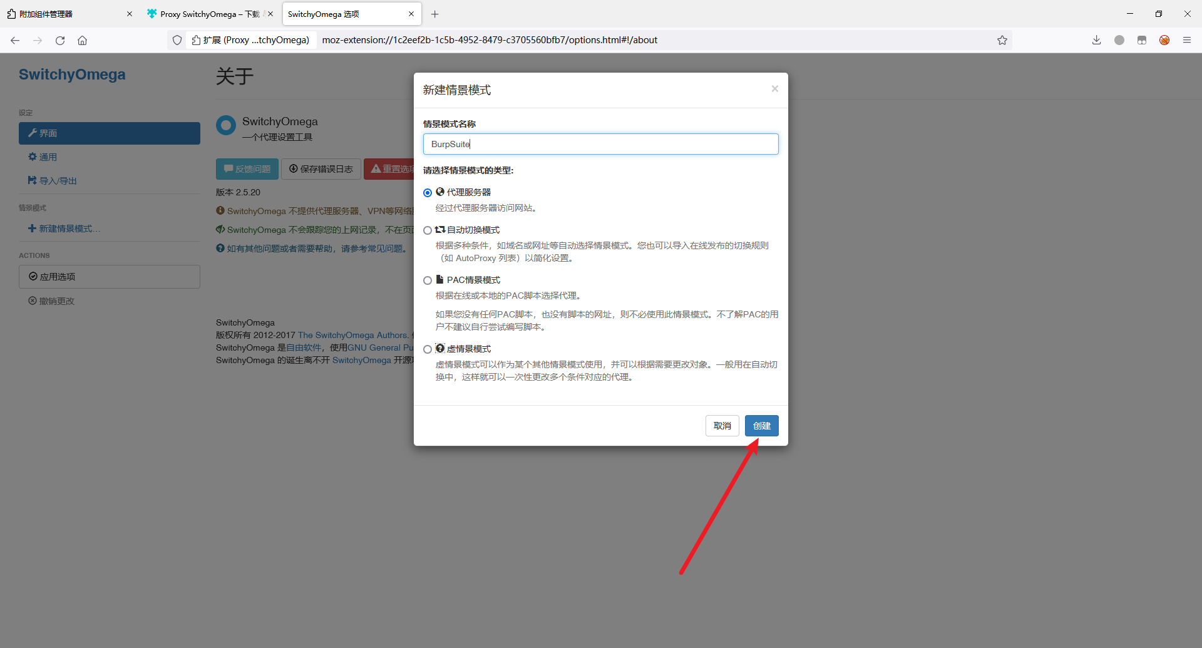Open The SwitchyOmega Authors link

point(353,335)
